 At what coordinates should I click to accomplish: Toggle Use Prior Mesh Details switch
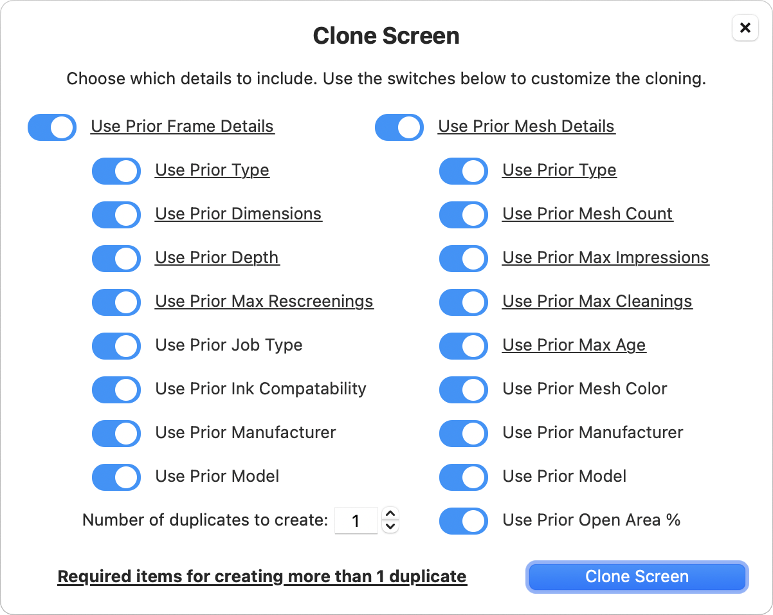[399, 127]
